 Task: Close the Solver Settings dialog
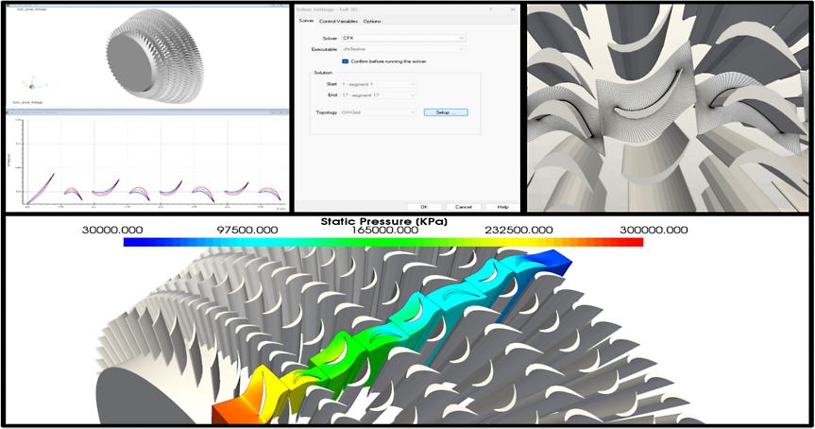(513, 9)
